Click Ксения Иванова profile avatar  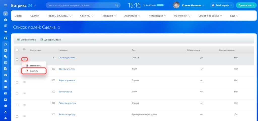click(176, 5)
